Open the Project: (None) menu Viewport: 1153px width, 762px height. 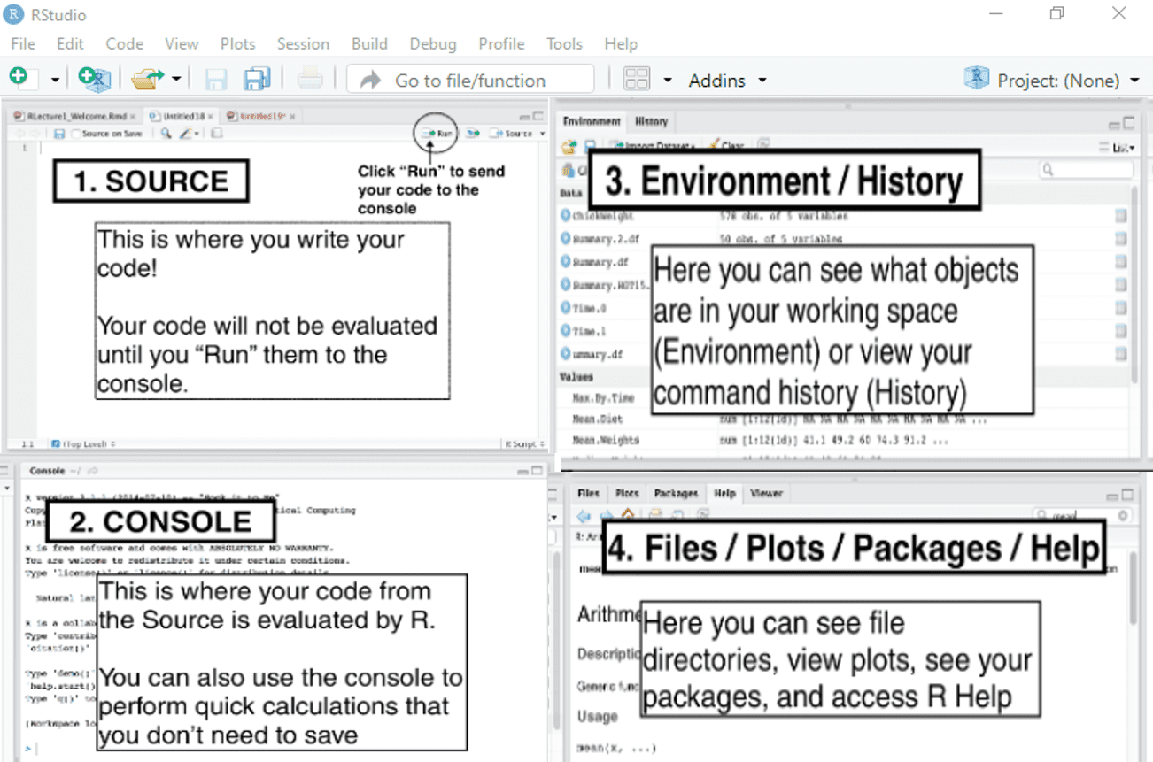click(x=1052, y=80)
